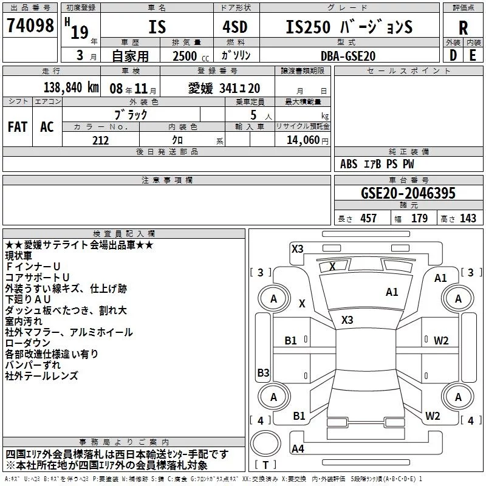Screen dimensions: 486x486
Task: Select the damage code legend line at bottom
Action: (214, 479)
